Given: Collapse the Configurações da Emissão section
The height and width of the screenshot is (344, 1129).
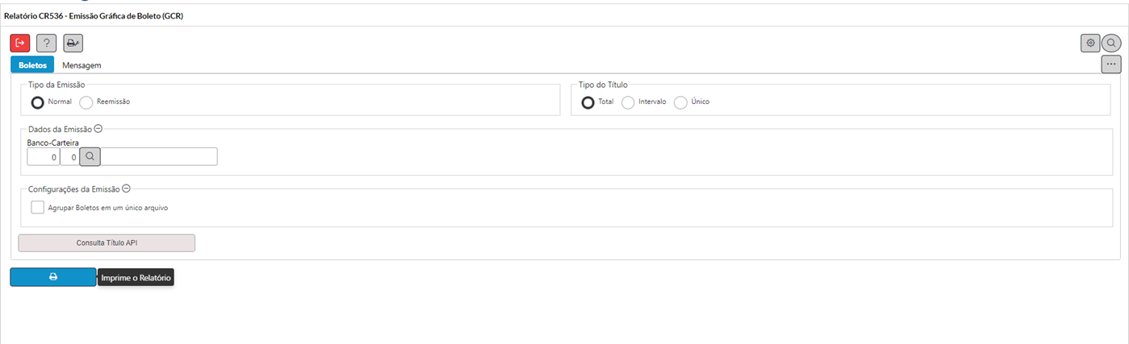Looking at the screenshot, I should coord(126,189).
